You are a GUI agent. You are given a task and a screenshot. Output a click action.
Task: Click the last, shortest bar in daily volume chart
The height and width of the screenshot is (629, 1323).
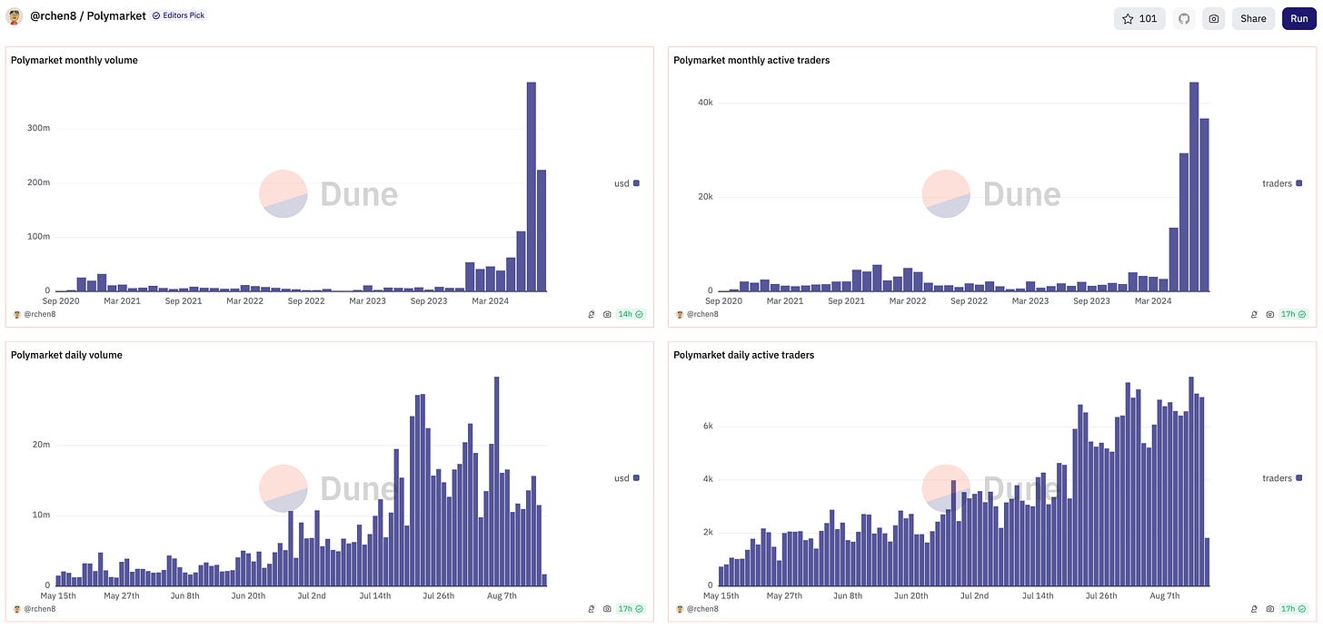coord(544,580)
